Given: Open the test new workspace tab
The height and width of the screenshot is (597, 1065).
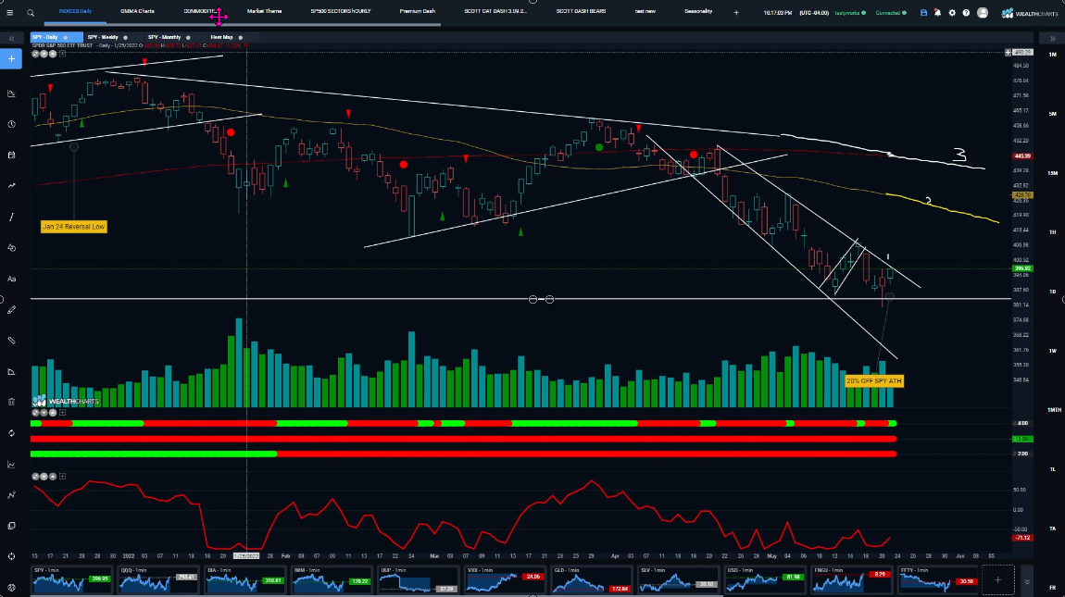Looking at the screenshot, I should (x=645, y=11).
